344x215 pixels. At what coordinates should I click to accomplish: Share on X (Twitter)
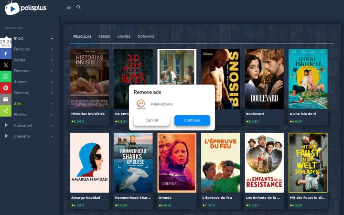point(6,65)
